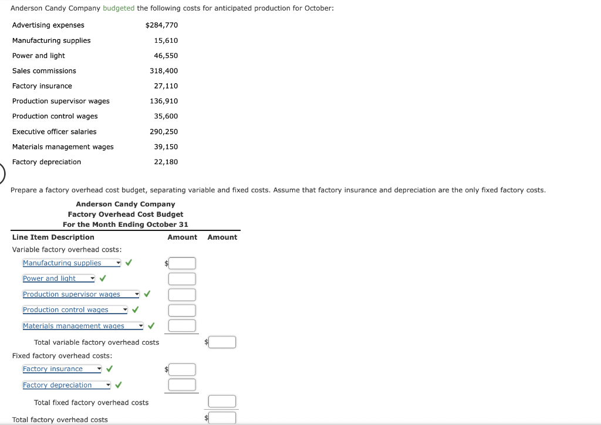
Task: Click the Total fixed factory overhead costs field
Action: pos(222,402)
